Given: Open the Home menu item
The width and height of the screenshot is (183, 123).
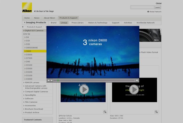Looking at the screenshot, I should [27, 18].
